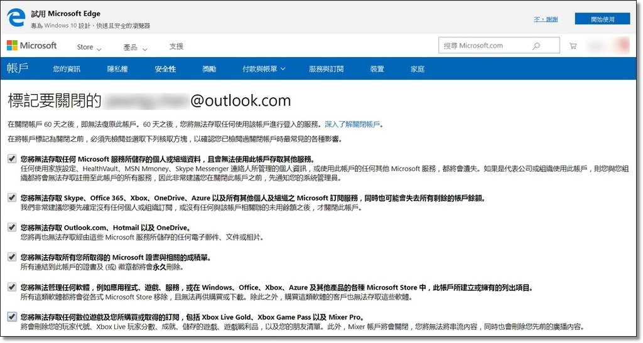
Task: Toggle the Skype, Office 365, Xbox subscriptions checkbox
Action: tap(12, 198)
